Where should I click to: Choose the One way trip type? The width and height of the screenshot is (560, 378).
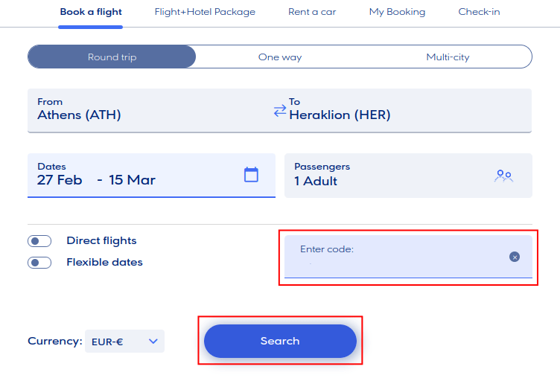point(279,57)
